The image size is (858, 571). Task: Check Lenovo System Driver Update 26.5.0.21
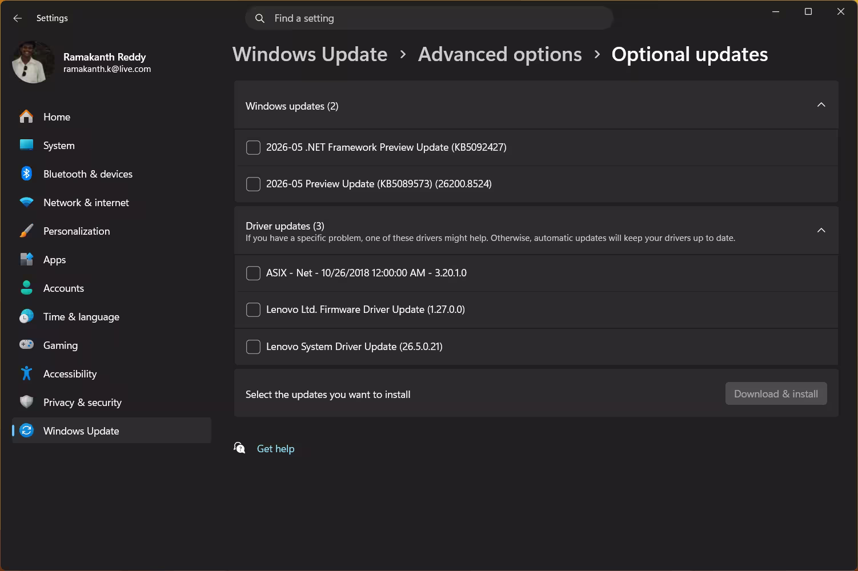253,347
